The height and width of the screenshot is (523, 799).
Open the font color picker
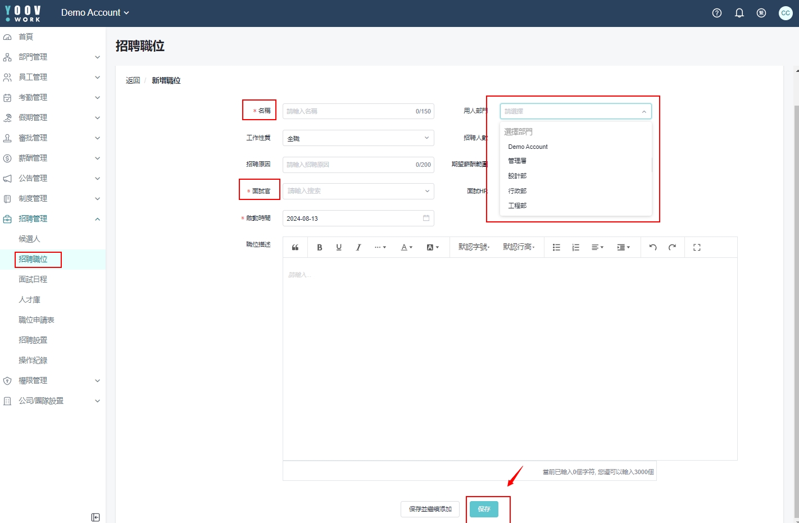pyautogui.click(x=406, y=247)
